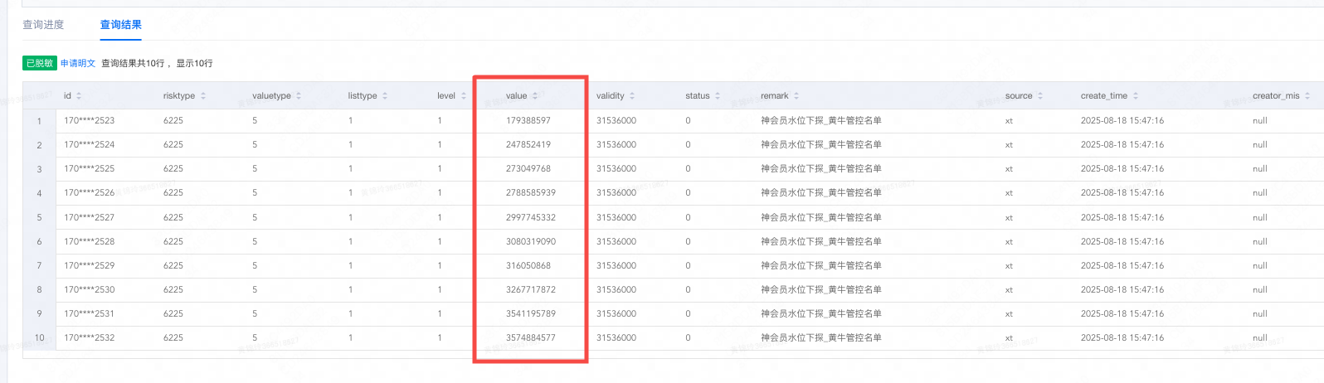This screenshot has height=383, width=1324.
Task: Click the id column header label
Action: pyautogui.click(x=68, y=96)
